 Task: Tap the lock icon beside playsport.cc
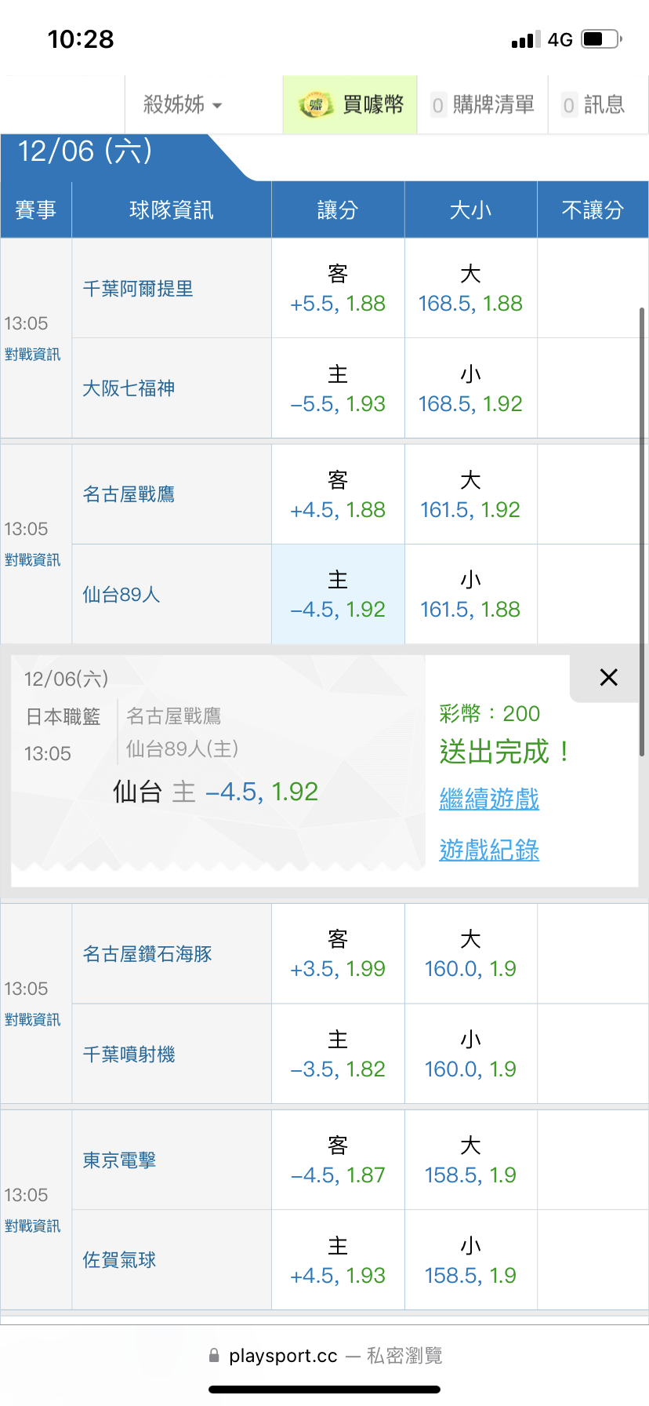click(214, 1355)
